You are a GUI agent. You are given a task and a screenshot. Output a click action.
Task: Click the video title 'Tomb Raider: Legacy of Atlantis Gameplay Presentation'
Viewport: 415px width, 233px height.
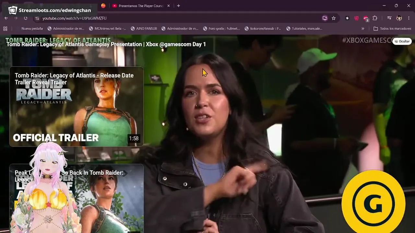point(106,44)
